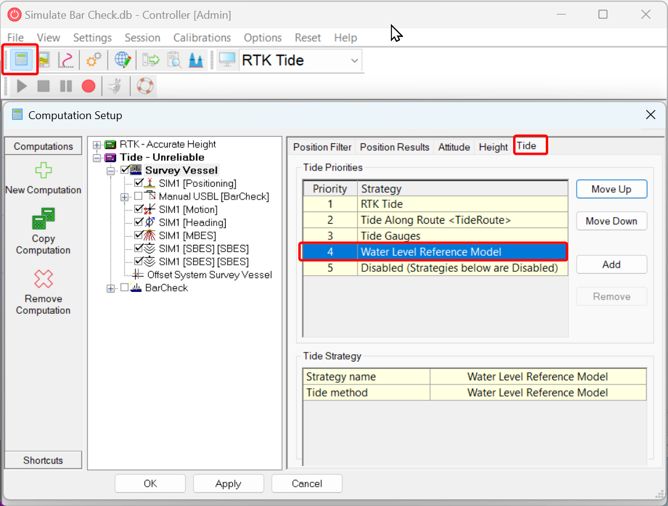Click the Copy Computation icon
The height and width of the screenshot is (506, 668).
pos(43,219)
